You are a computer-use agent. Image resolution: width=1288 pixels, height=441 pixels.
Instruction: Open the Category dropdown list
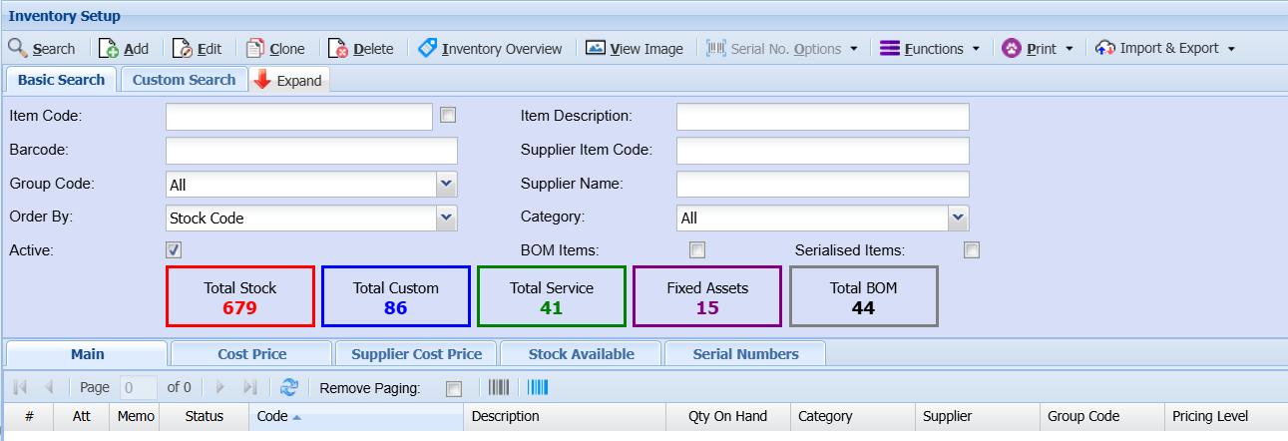click(x=958, y=218)
